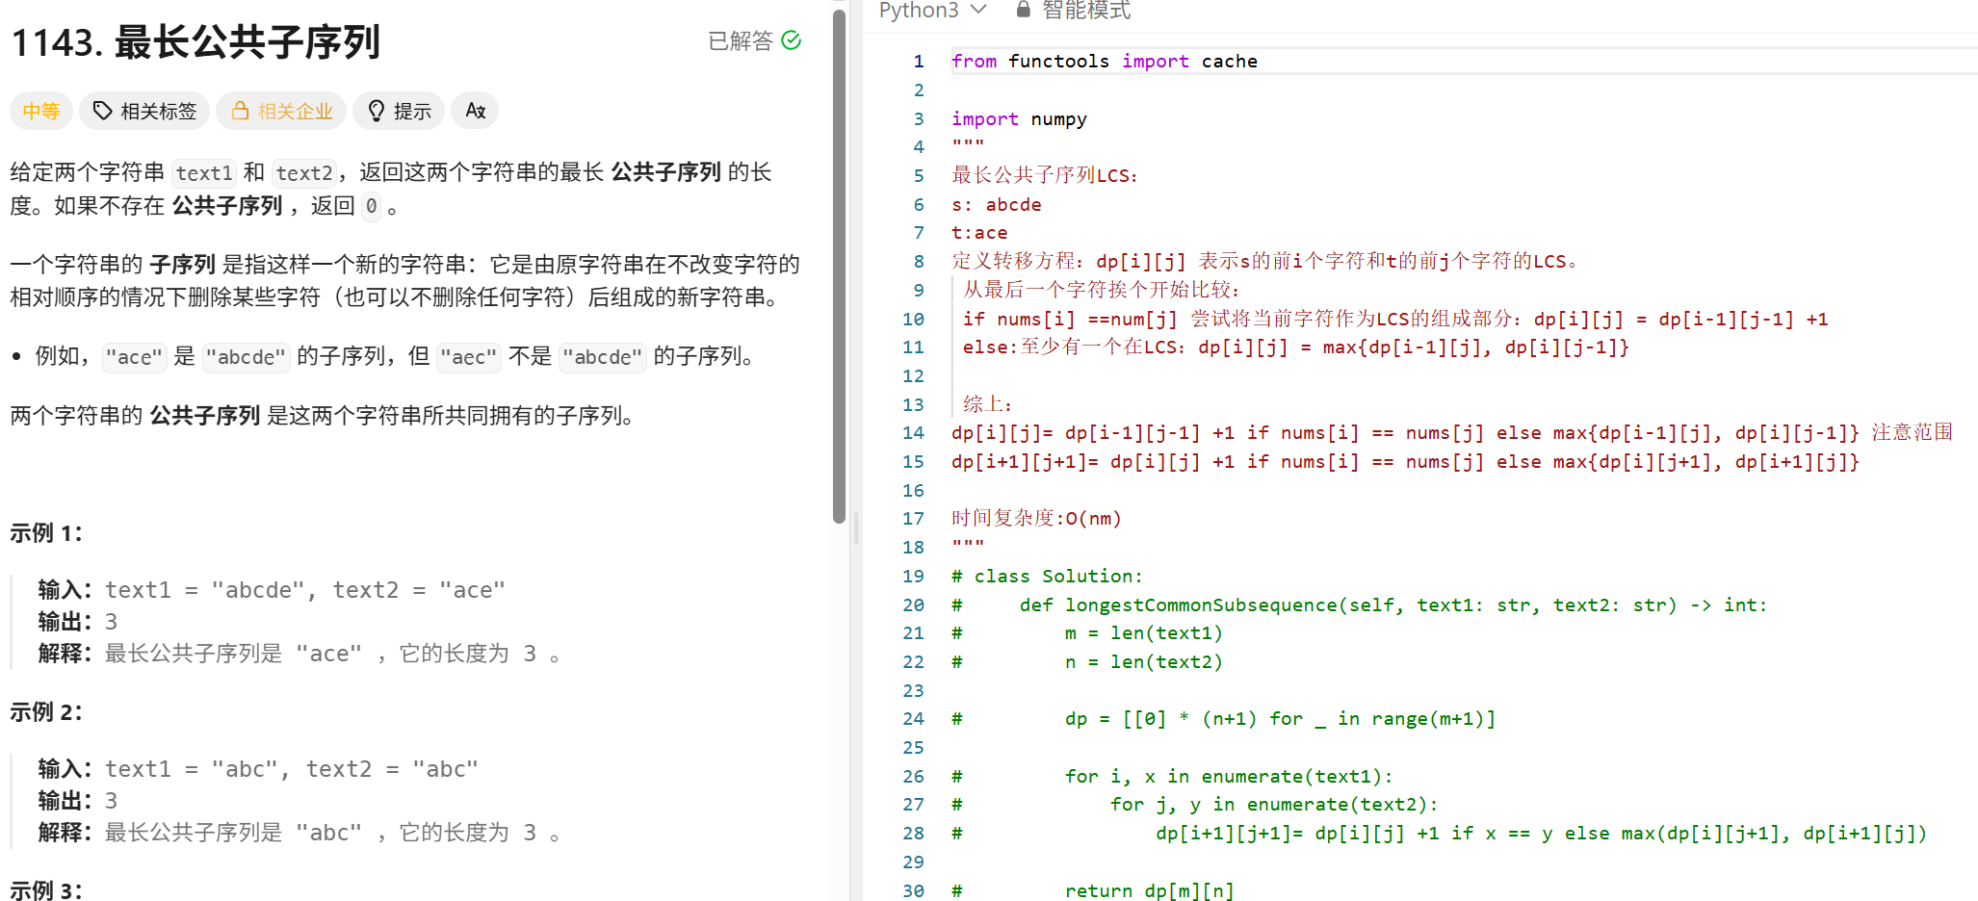The height and width of the screenshot is (901, 1978).
Task: Click the line 'for j, y in enumerate(text2):'
Action: (x=1274, y=804)
